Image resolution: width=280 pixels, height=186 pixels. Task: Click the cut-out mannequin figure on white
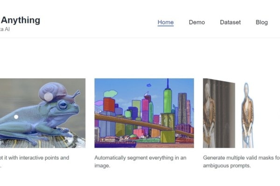247,115
